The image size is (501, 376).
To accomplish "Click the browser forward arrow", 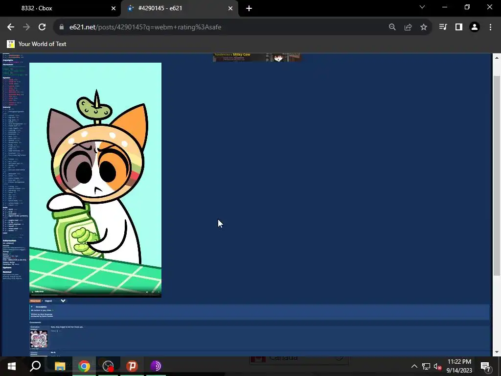I will tap(26, 27).
